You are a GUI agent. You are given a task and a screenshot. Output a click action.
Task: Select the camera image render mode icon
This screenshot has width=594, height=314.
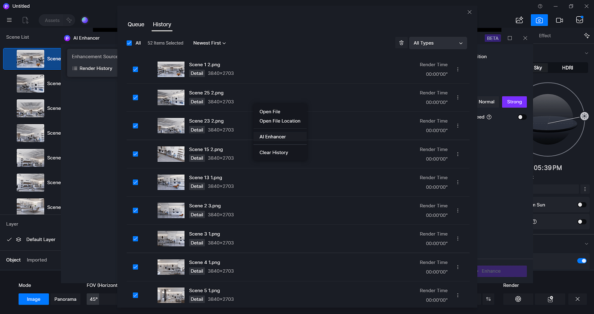(x=539, y=20)
